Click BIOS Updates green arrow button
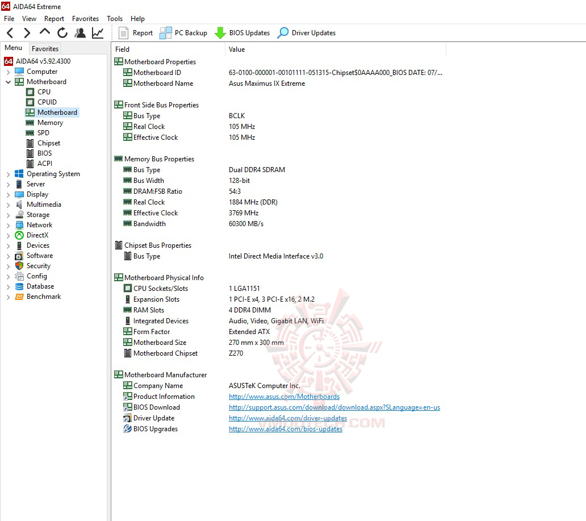 (242, 33)
